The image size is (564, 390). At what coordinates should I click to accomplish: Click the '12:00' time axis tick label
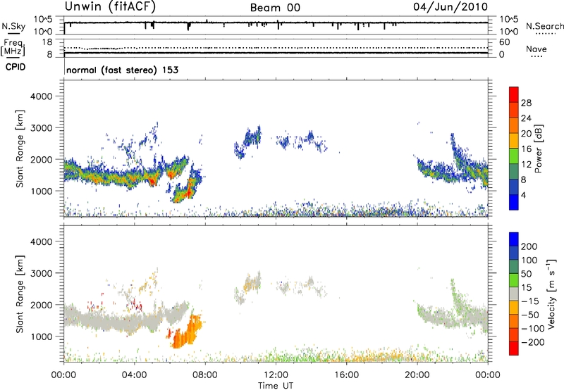tap(276, 375)
